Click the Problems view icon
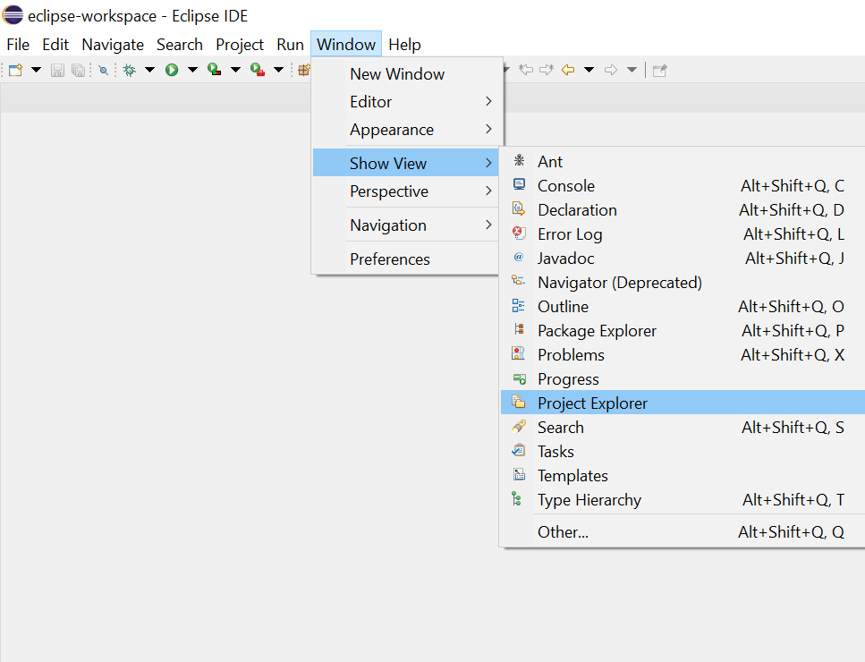This screenshot has height=662, width=865. 519,353
